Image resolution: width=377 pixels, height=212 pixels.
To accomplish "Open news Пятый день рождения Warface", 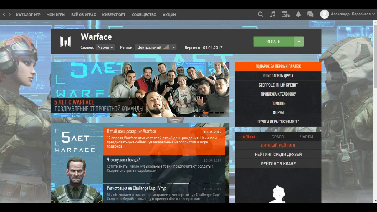I will 164,141.
